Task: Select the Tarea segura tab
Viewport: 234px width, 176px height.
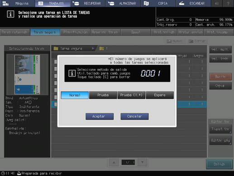Action: tap(45, 32)
